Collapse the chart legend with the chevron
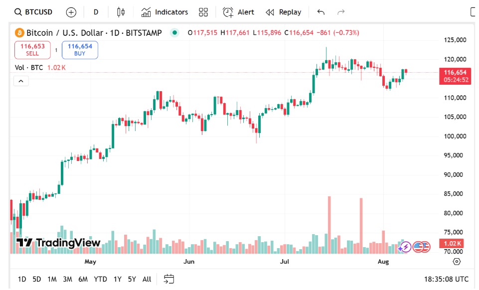479x290 pixels. [21, 80]
